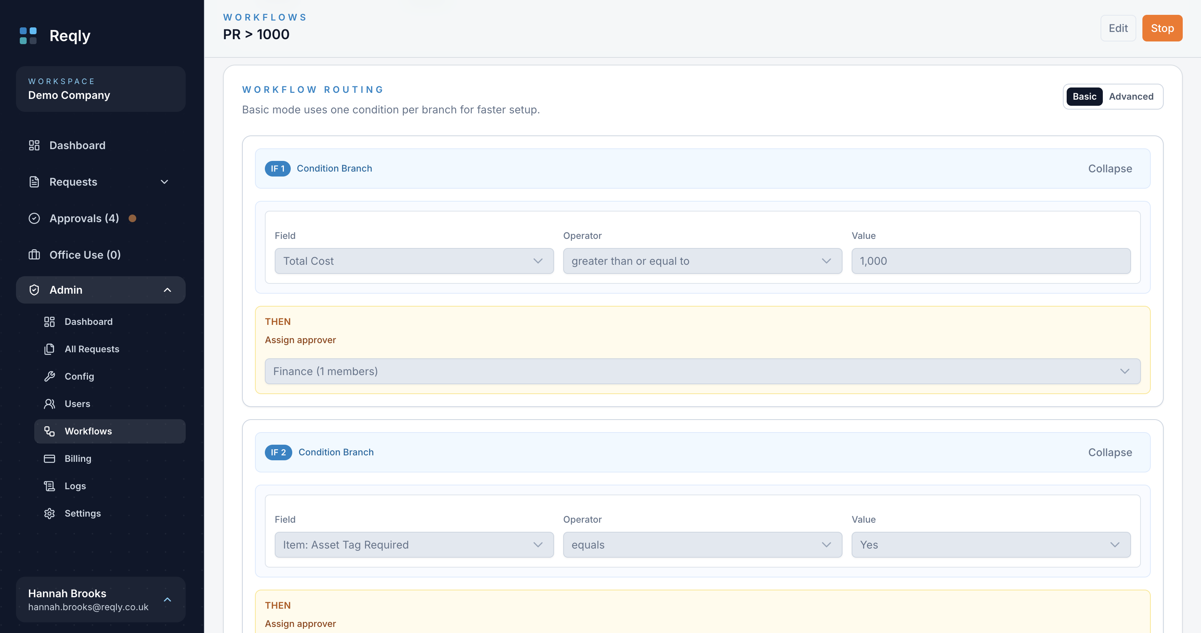Viewport: 1201px width, 633px height.
Task: Open the 'greater than or equal to' operator dropdown
Action: click(x=702, y=261)
